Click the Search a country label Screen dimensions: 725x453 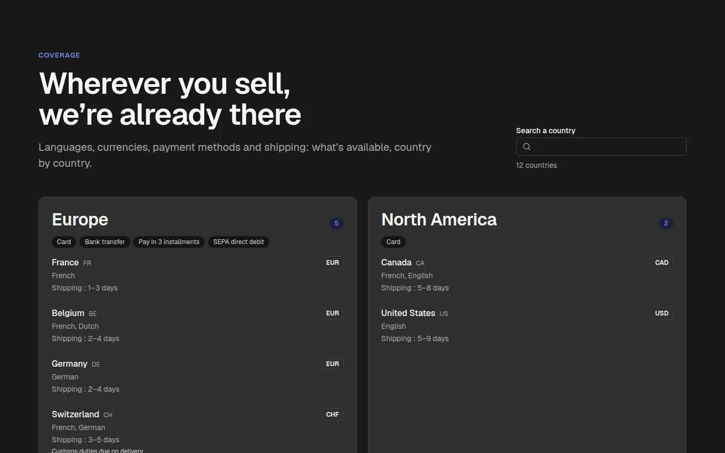(545, 131)
